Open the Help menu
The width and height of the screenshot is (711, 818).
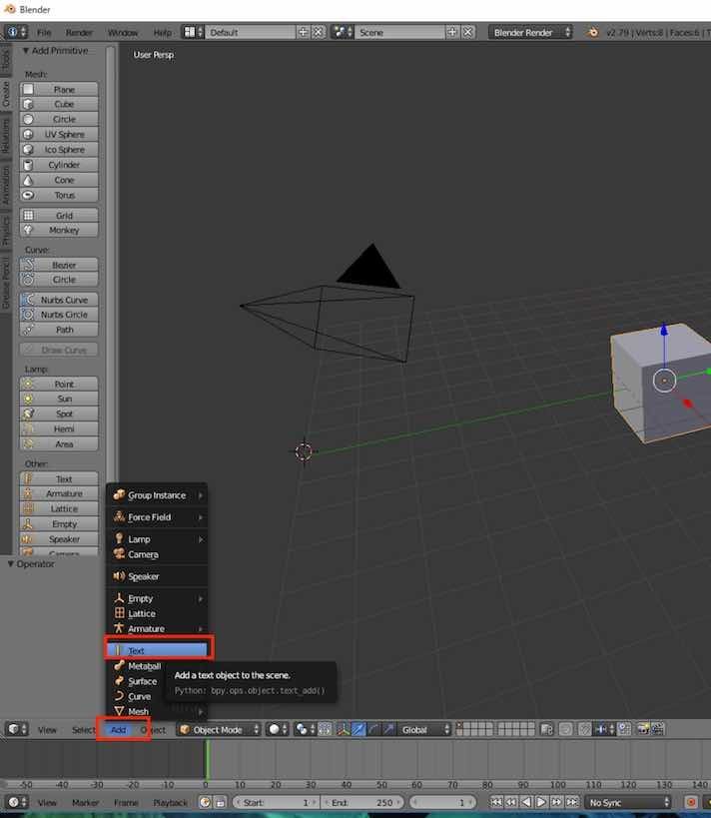coord(162,32)
